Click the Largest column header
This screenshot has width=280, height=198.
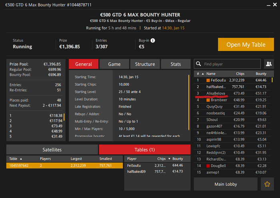click(x=76, y=158)
